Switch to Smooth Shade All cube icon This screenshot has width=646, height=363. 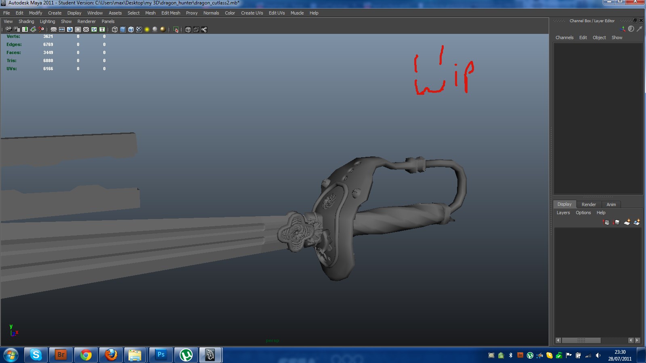(123, 29)
